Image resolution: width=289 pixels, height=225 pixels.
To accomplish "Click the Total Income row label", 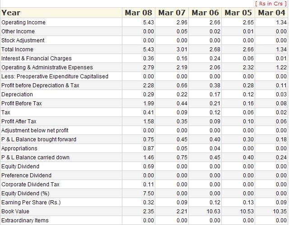I will tap(17, 49).
